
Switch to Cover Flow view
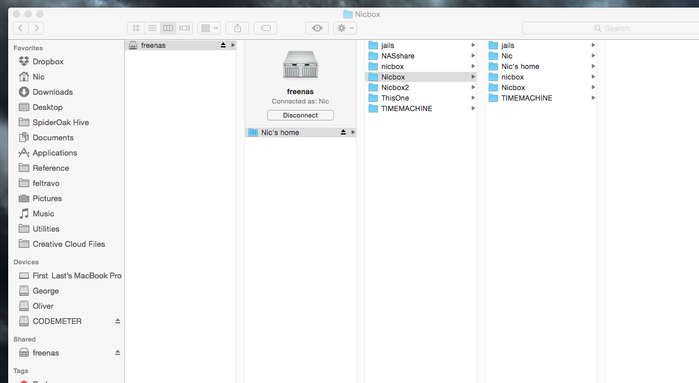185,28
